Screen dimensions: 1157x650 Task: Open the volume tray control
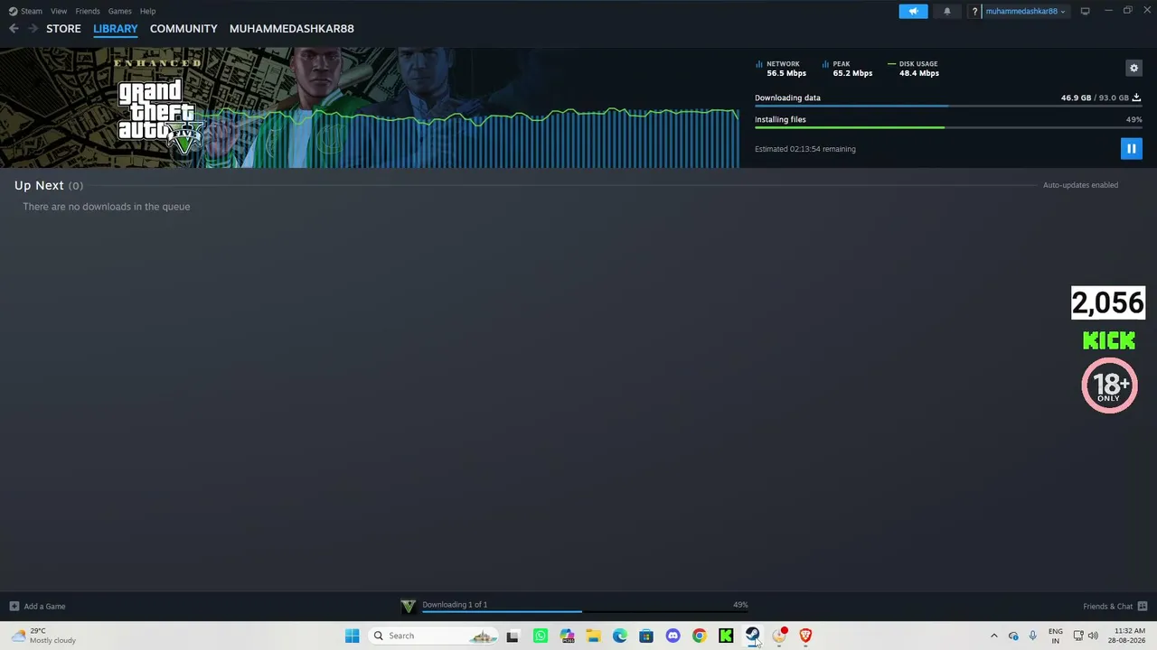point(1095,636)
